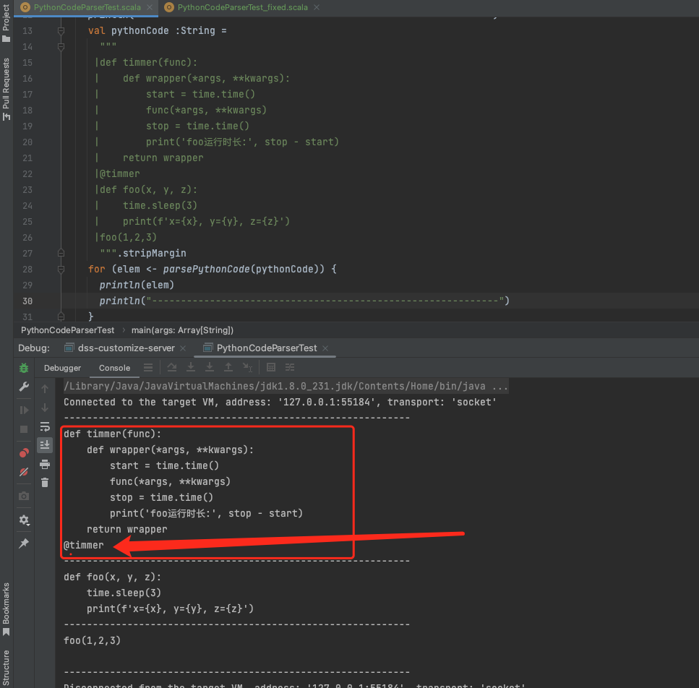Collapse fold marker at line 27

click(61, 253)
